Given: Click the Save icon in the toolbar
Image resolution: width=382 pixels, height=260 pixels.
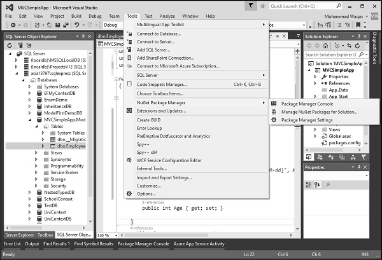Looking at the screenshot, I should click(x=58, y=25).
